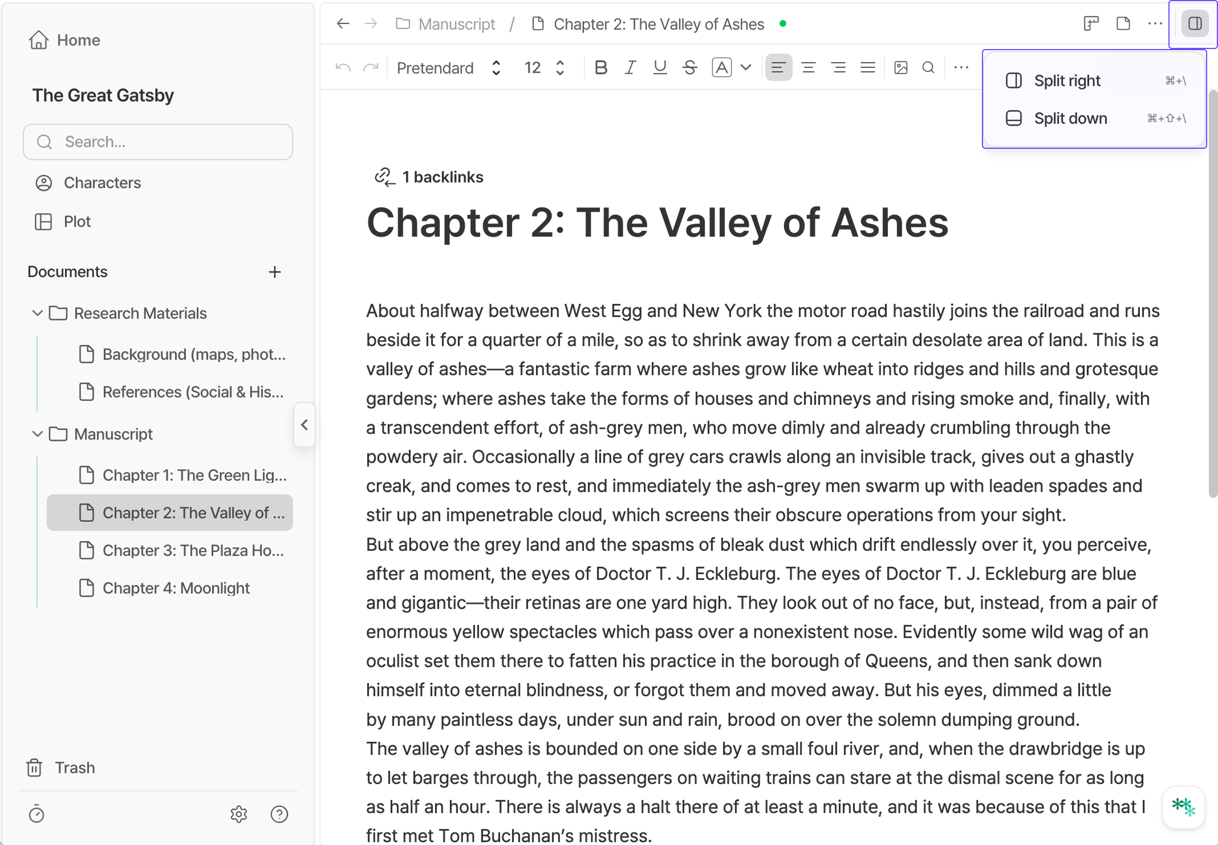Viewport: 1218px width, 845px height.
Task: Insert an image from the toolbar
Action: coord(901,68)
